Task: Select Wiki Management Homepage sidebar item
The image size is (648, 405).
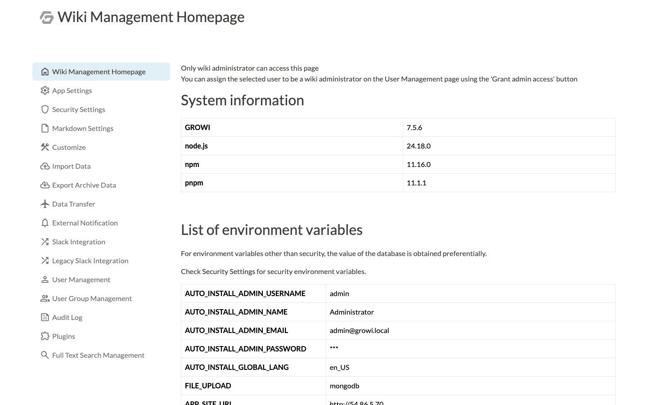Action: click(101, 72)
